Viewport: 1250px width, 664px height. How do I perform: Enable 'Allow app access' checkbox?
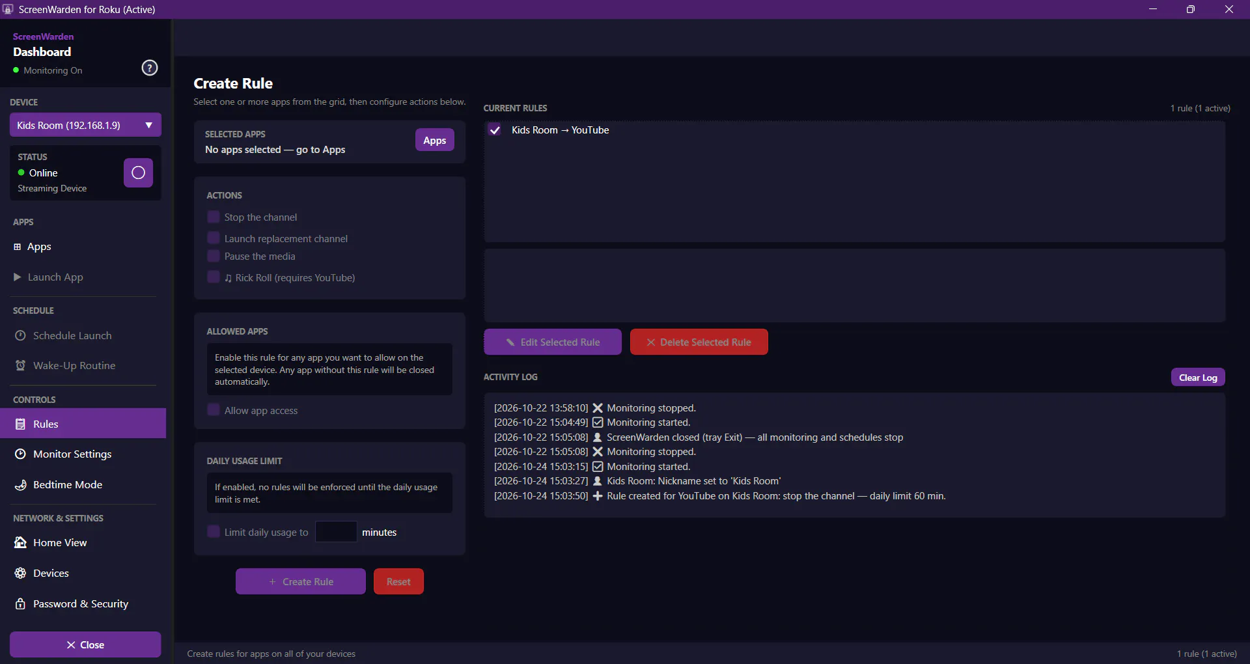tap(214, 409)
